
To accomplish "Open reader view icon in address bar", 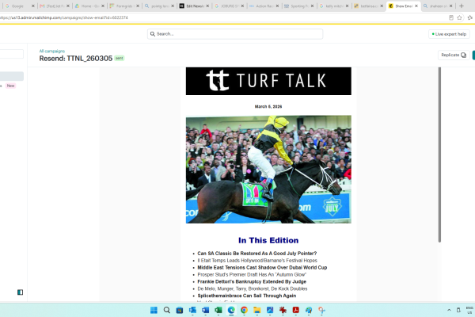I will coord(451,17).
